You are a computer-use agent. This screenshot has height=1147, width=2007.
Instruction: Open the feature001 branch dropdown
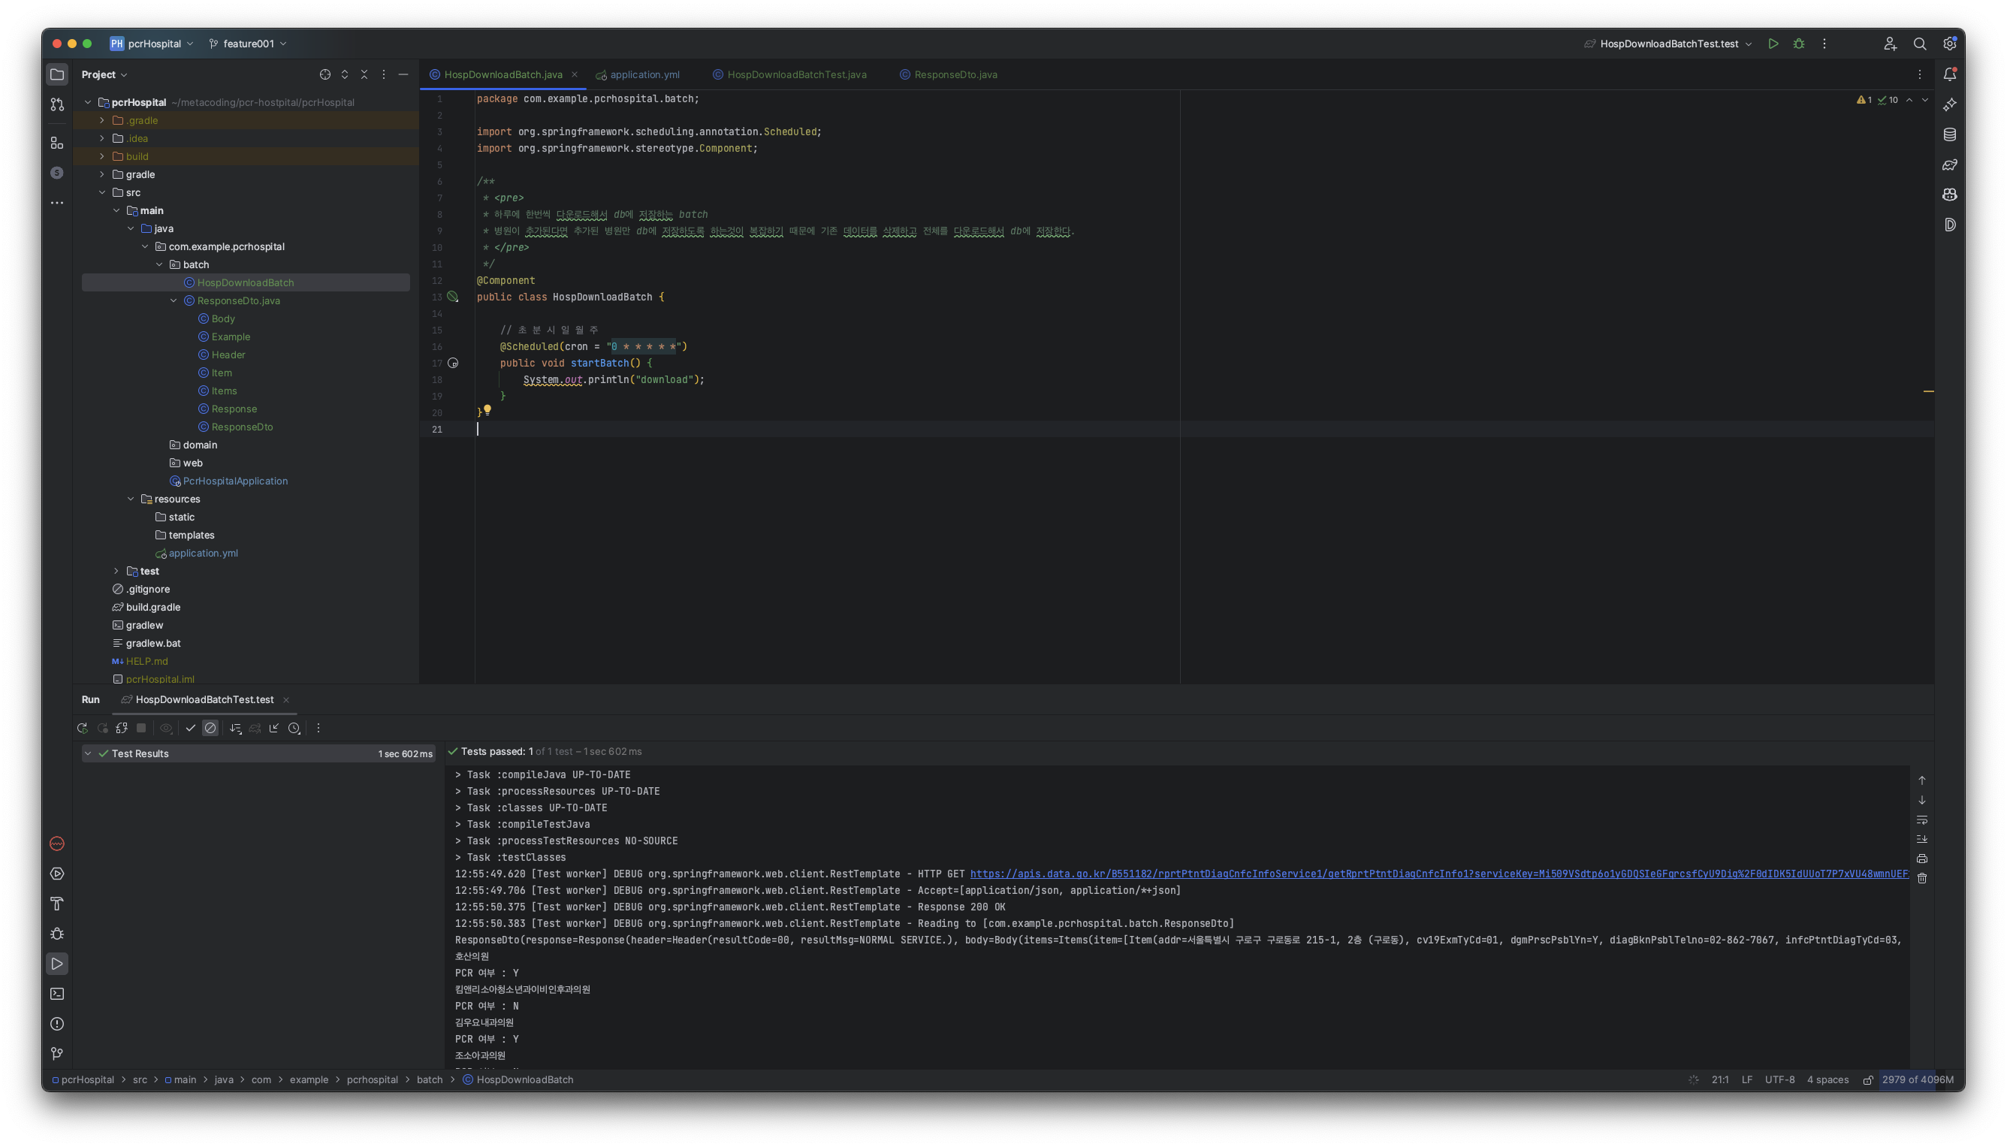pyautogui.click(x=248, y=44)
